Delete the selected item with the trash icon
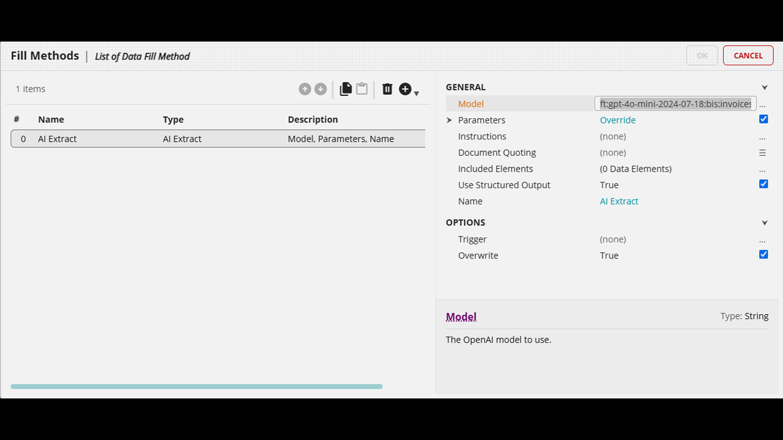Image resolution: width=783 pixels, height=440 pixels. tap(387, 89)
